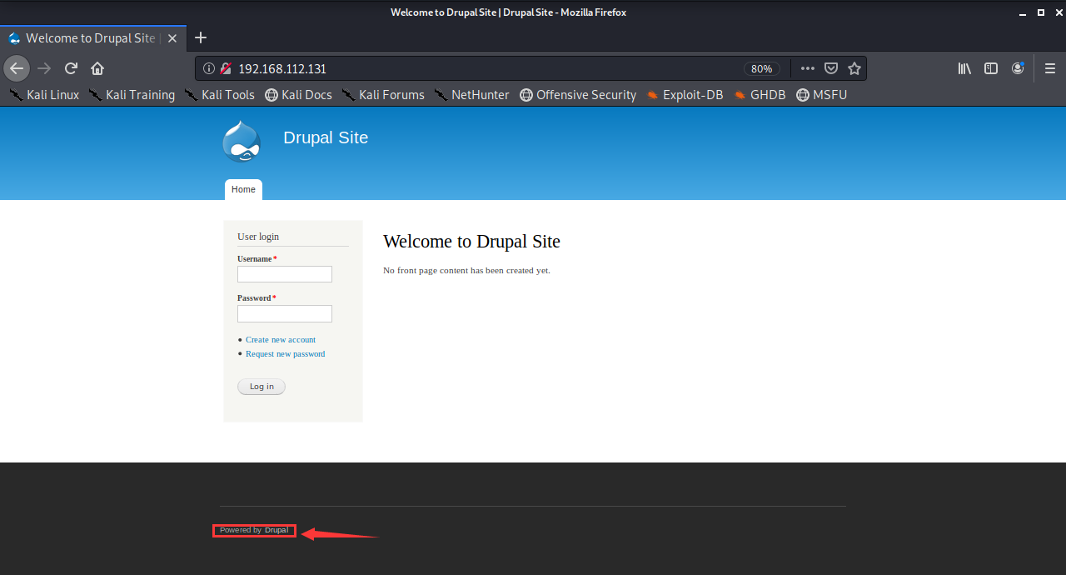The image size is (1066, 575).
Task: Click the insecure connection lock icon
Action: click(x=225, y=68)
